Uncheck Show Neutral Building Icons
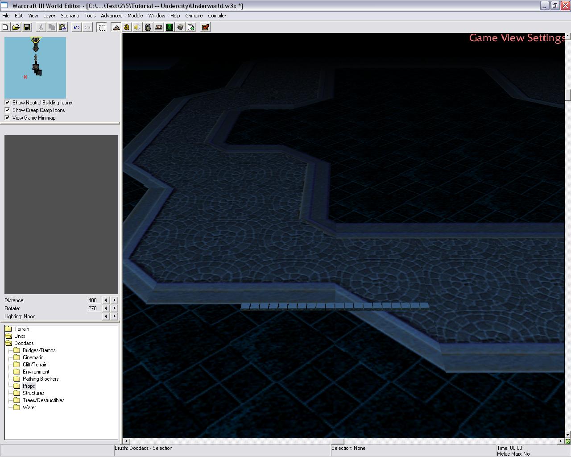Screen dimensions: 571x457 [7, 102]
